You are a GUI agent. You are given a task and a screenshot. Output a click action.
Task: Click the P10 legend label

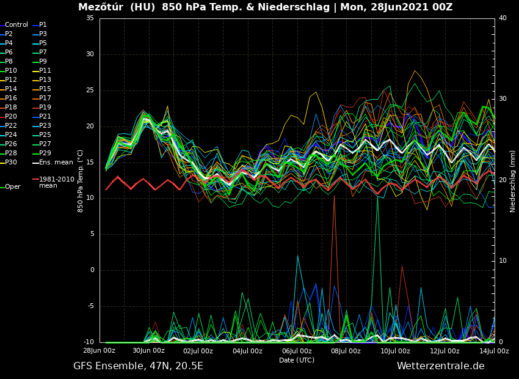click(x=11, y=71)
